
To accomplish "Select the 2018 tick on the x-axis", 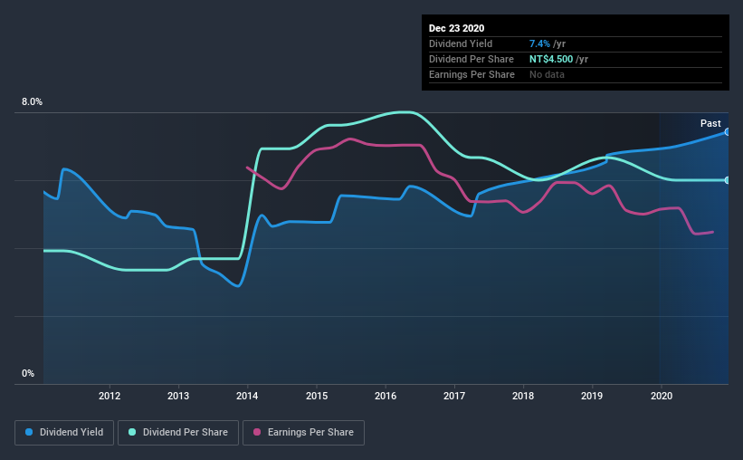I will (x=523, y=396).
